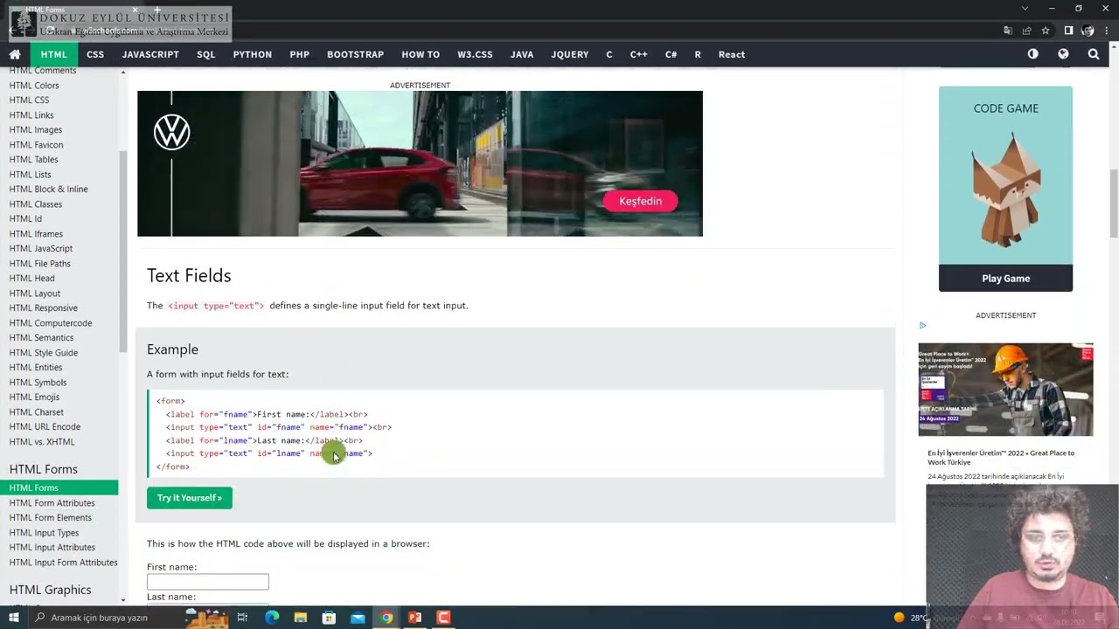Image resolution: width=1119 pixels, height=629 pixels.
Task: Click the Play Game button
Action: [x=1005, y=278]
